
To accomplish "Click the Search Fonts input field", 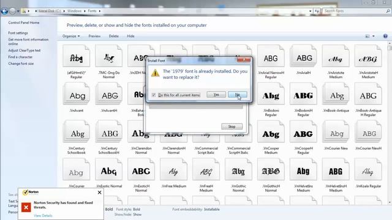I will point(356,11).
